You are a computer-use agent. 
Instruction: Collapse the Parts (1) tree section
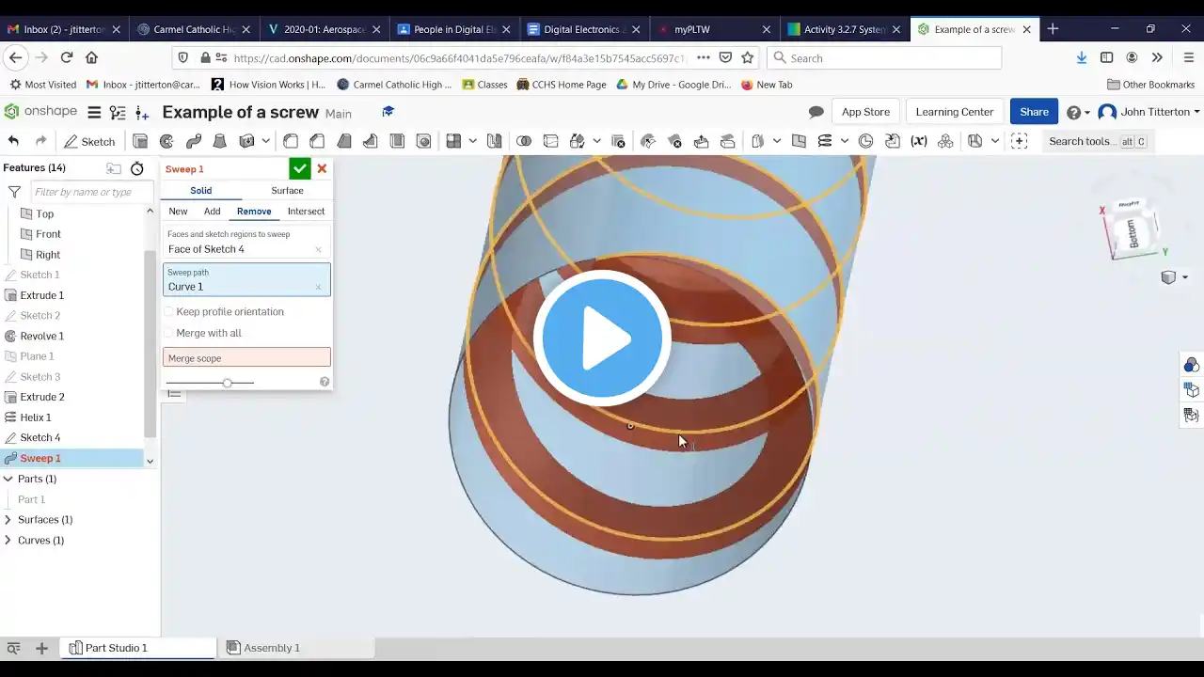click(8, 479)
